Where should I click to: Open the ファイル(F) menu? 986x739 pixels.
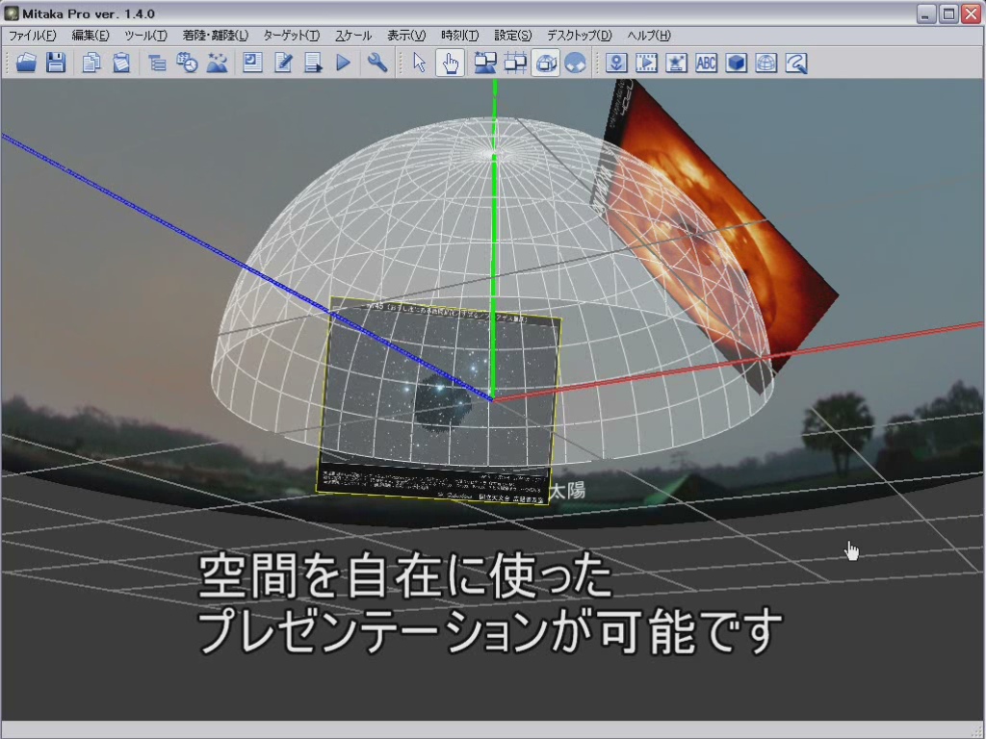[x=33, y=36]
